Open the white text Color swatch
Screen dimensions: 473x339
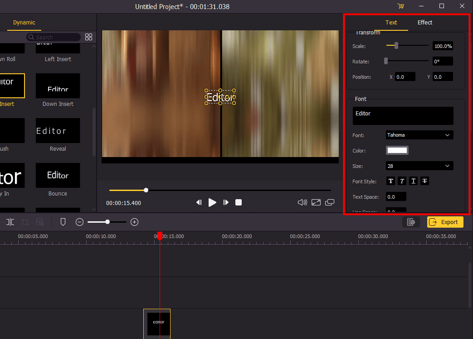pos(397,150)
